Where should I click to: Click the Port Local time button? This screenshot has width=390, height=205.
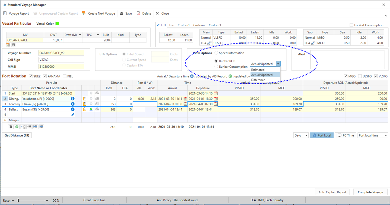pyautogui.click(x=322, y=135)
